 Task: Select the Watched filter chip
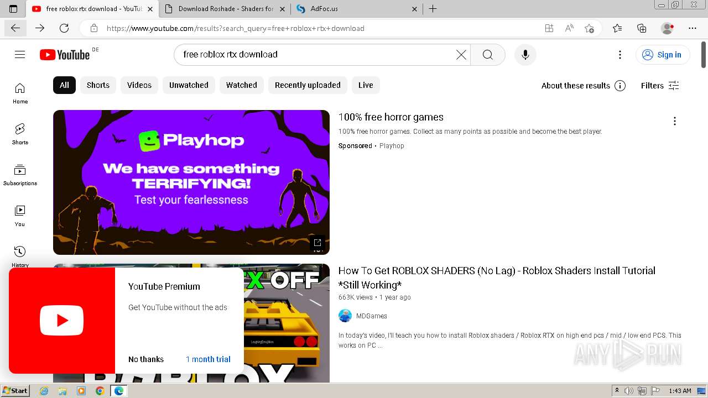242,85
